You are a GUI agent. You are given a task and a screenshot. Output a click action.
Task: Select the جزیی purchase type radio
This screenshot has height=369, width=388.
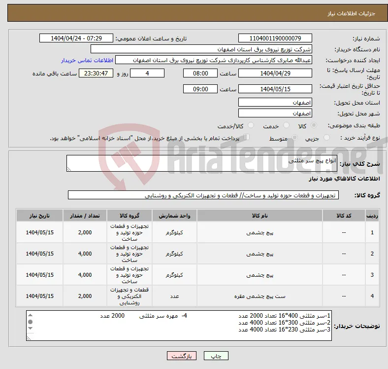tap(326, 138)
